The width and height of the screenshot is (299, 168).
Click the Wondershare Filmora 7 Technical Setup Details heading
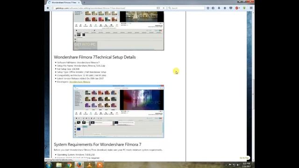(95, 57)
